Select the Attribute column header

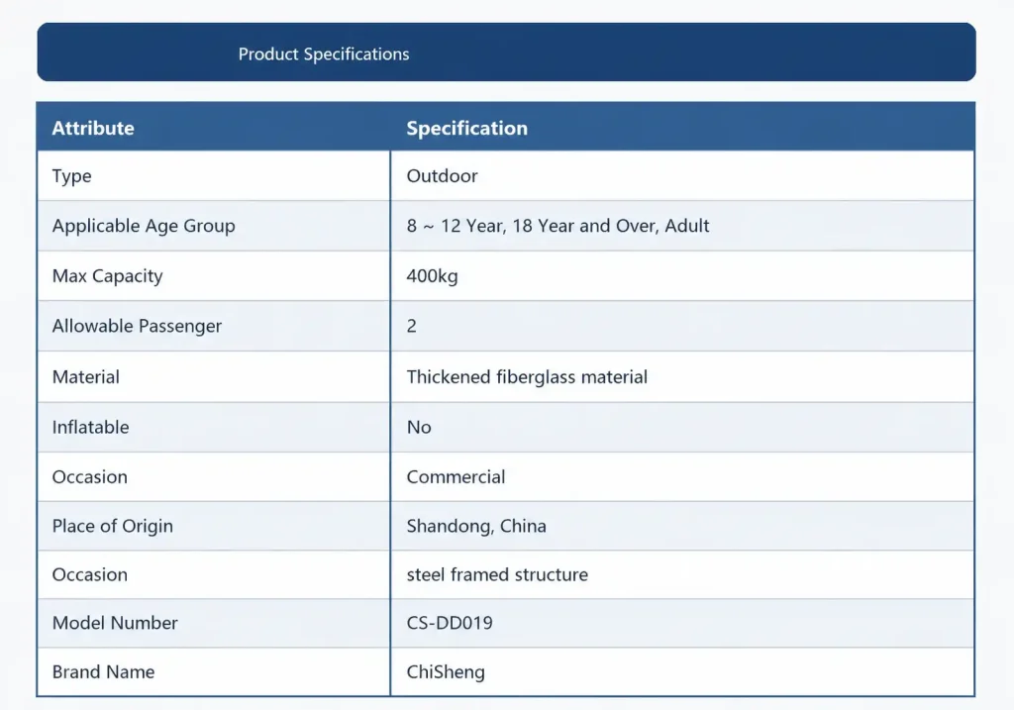(93, 128)
